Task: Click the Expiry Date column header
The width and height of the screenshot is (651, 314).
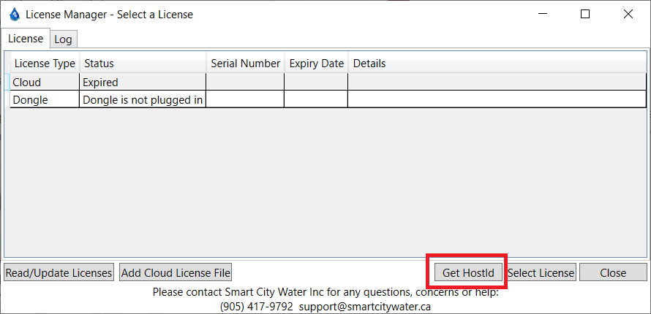Action: 316,64
